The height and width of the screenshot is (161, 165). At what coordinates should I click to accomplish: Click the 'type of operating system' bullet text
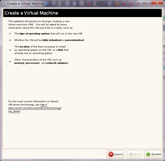48,34
